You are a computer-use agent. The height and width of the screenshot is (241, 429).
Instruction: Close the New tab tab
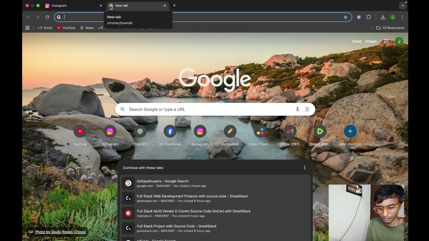[x=165, y=6]
